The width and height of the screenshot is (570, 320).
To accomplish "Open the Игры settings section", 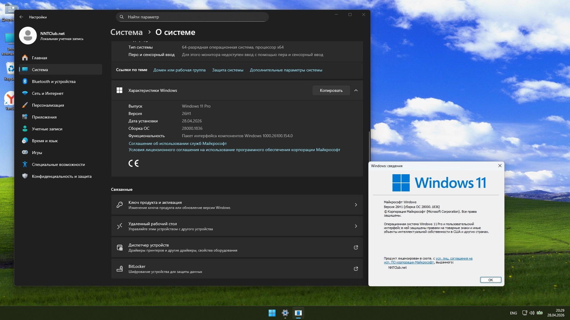I will pos(37,153).
